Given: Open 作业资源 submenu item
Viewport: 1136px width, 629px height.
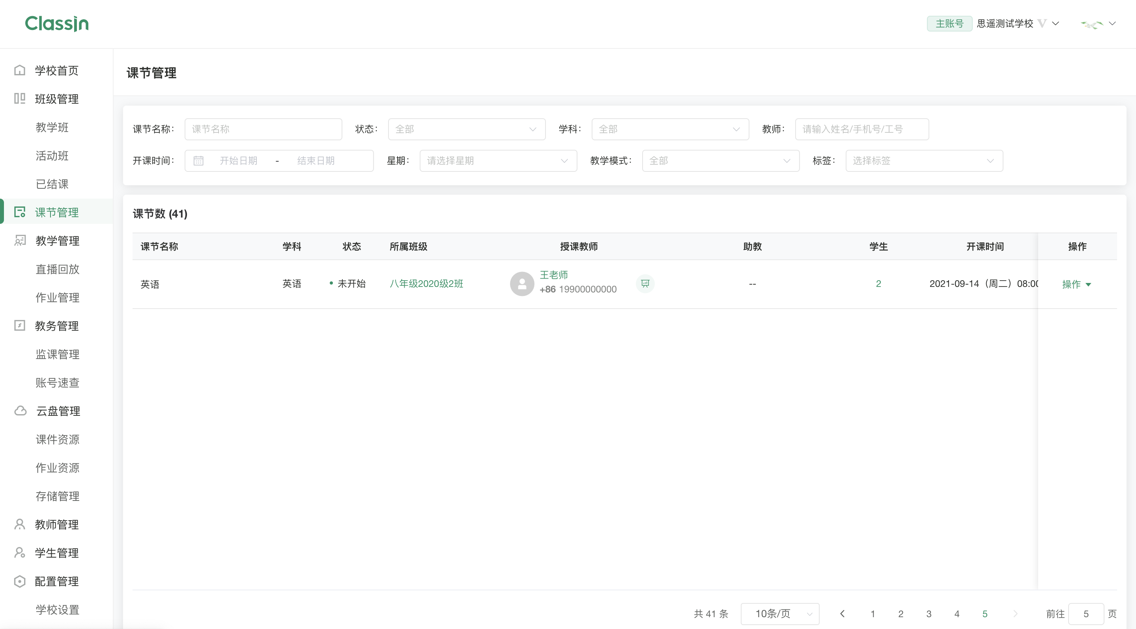Looking at the screenshot, I should pyautogui.click(x=56, y=467).
